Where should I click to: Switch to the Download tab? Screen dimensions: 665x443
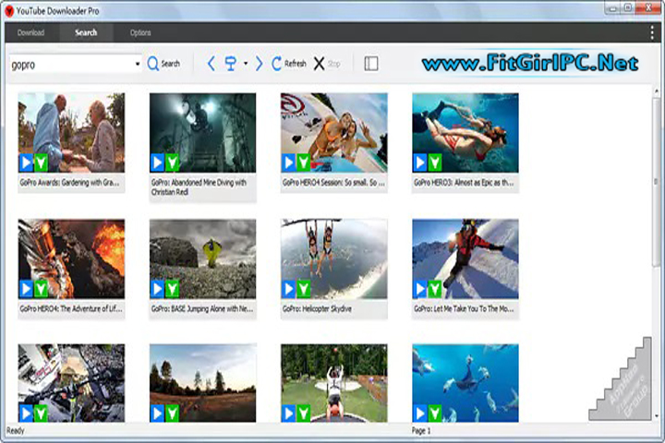[x=30, y=33]
